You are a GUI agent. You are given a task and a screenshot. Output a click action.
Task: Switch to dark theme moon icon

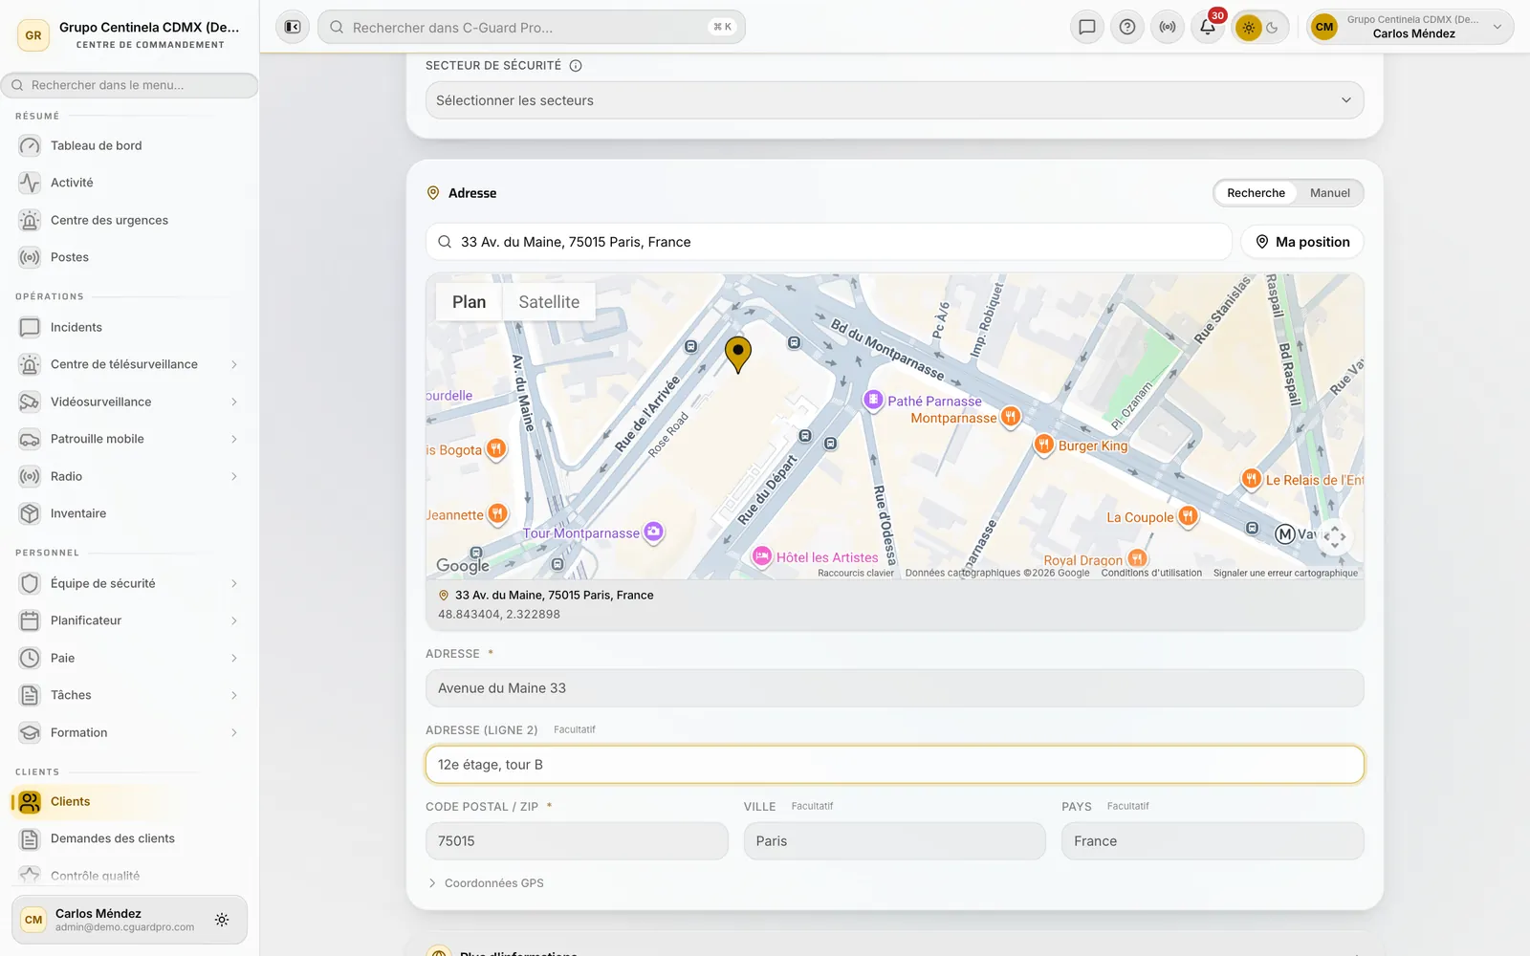[1273, 28]
